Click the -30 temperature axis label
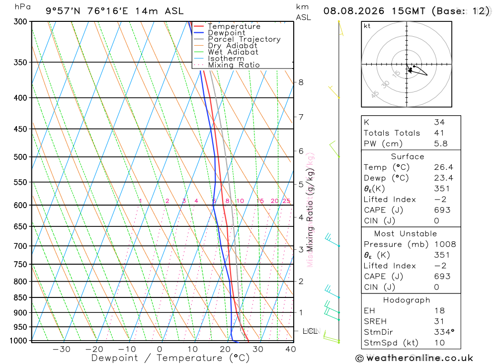497x364 pixels. coord(61,349)
